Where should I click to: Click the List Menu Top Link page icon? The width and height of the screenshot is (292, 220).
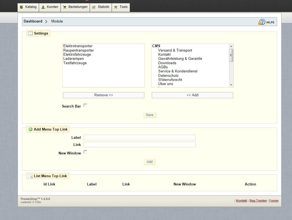click(x=31, y=176)
